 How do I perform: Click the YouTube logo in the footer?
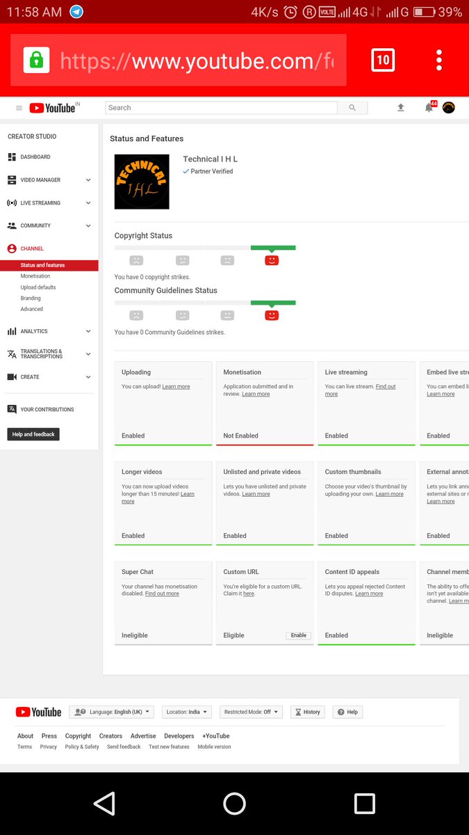[38, 712]
